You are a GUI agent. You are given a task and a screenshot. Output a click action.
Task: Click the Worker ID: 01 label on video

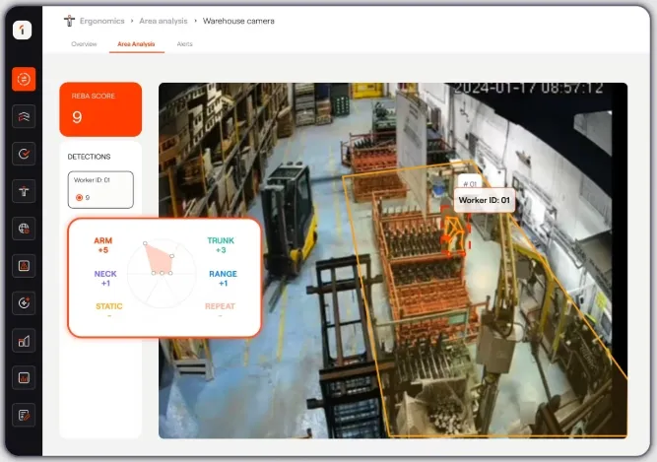pos(485,200)
